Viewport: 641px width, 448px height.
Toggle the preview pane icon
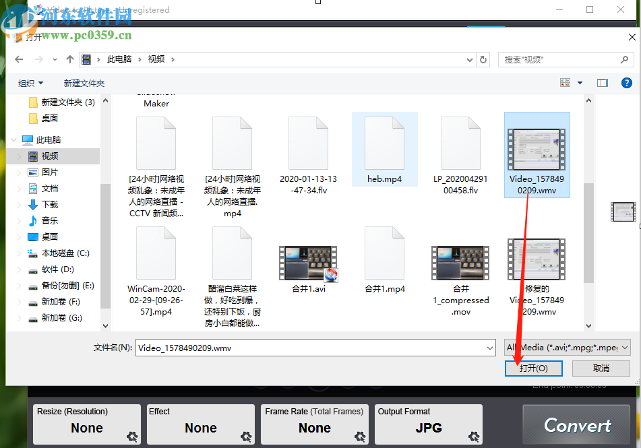point(602,83)
